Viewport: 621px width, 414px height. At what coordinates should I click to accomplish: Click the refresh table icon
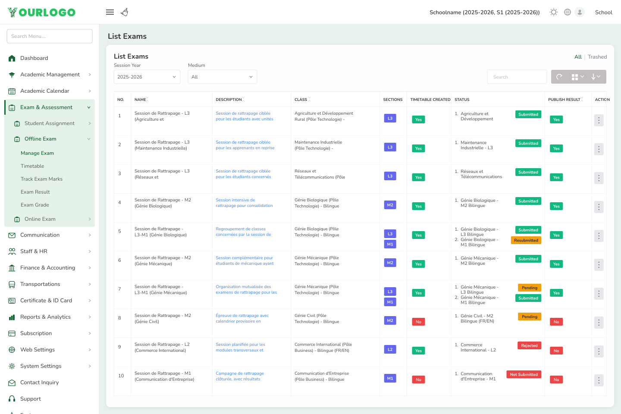[x=559, y=77]
